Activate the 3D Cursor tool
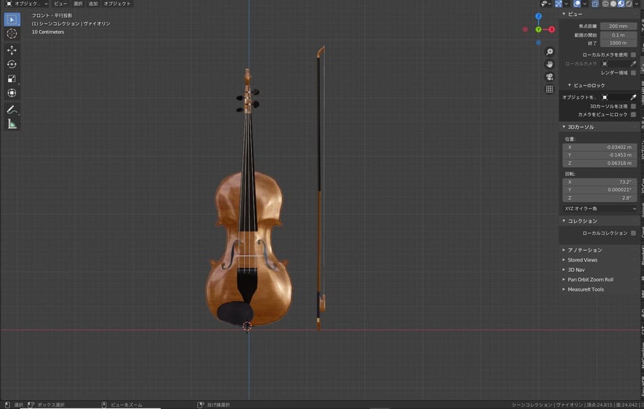This screenshot has width=644, height=409. (12, 33)
